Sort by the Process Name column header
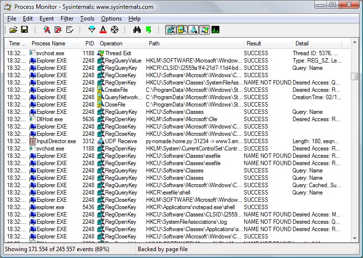The height and width of the screenshot is (258, 363). click(53, 43)
